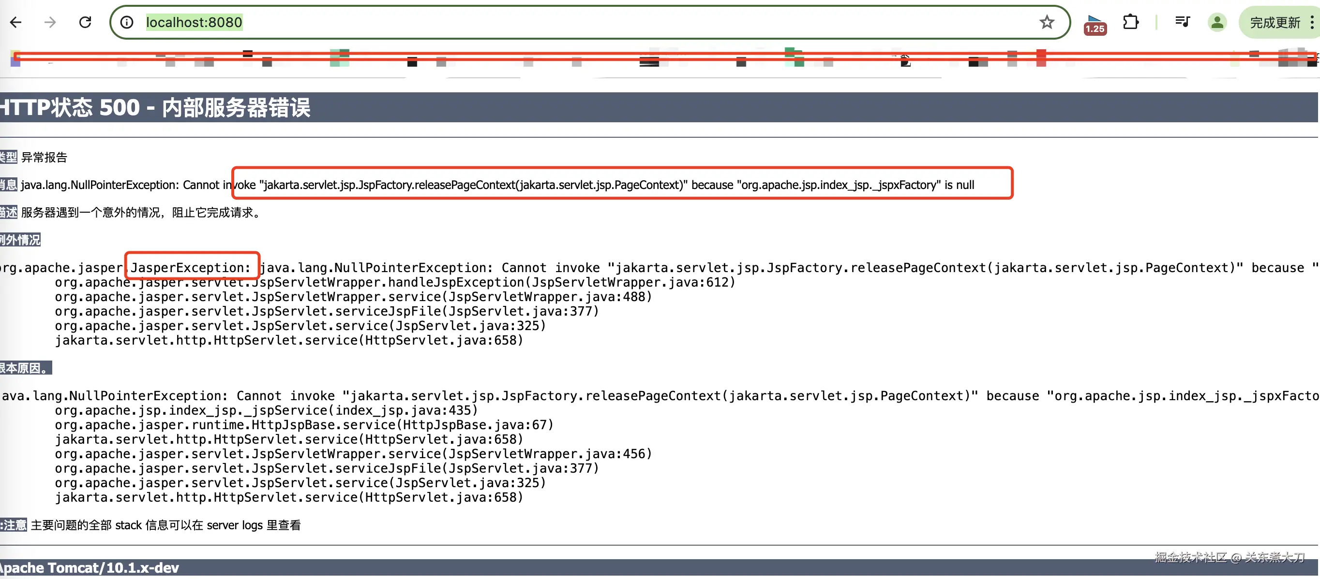Open Chrome's three-dot menu
This screenshot has width=1320, height=579.
tap(1311, 22)
